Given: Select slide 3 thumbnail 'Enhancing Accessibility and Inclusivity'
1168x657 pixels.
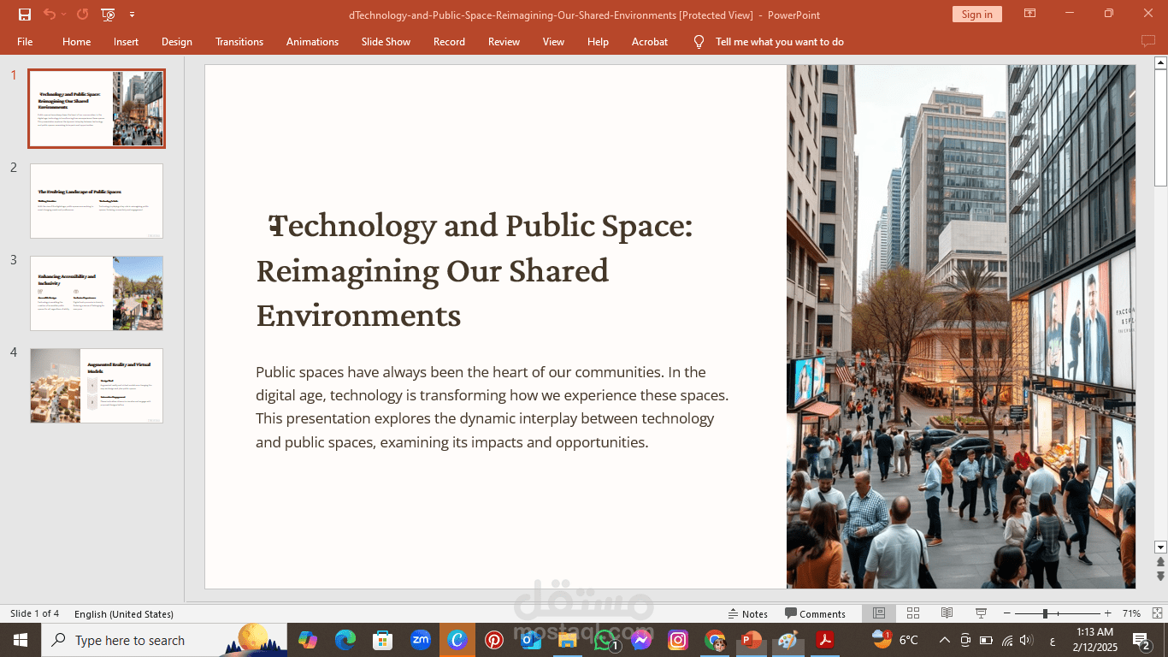Looking at the screenshot, I should click(x=97, y=293).
